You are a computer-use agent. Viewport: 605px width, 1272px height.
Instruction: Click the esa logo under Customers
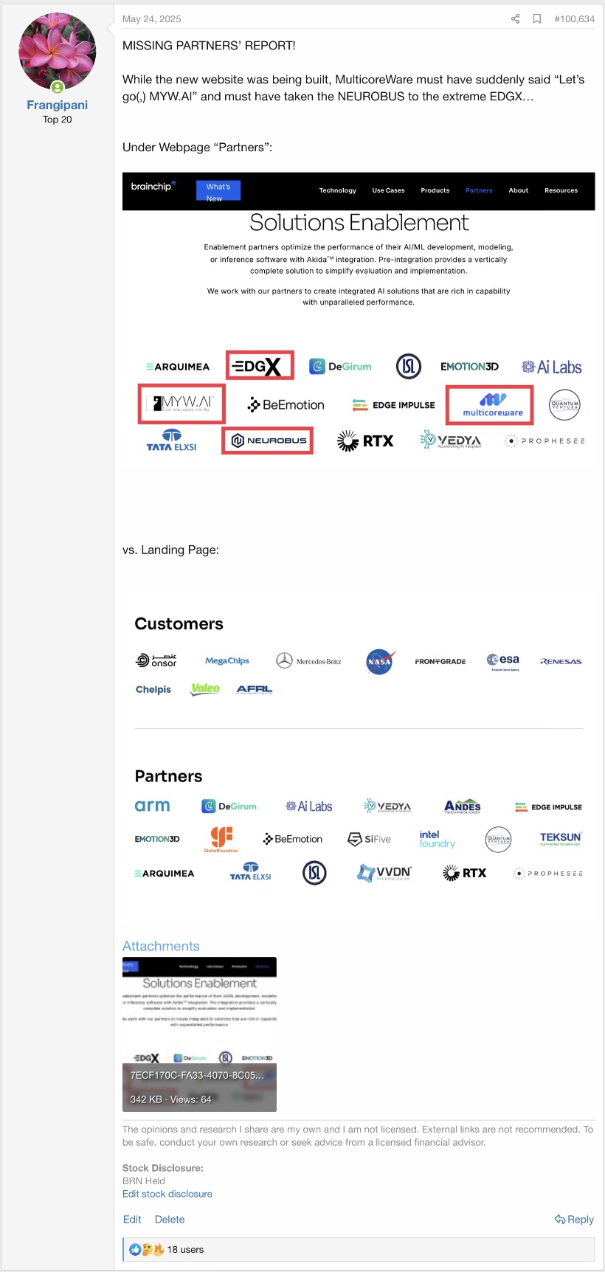point(503,661)
